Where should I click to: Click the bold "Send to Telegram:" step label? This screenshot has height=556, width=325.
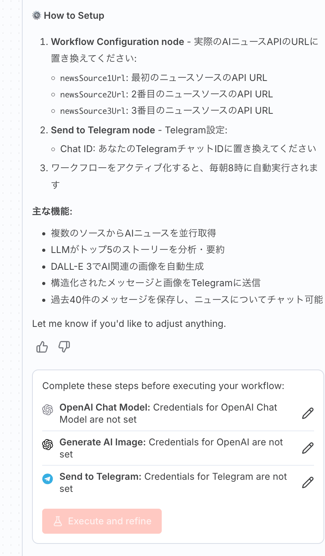pos(100,477)
